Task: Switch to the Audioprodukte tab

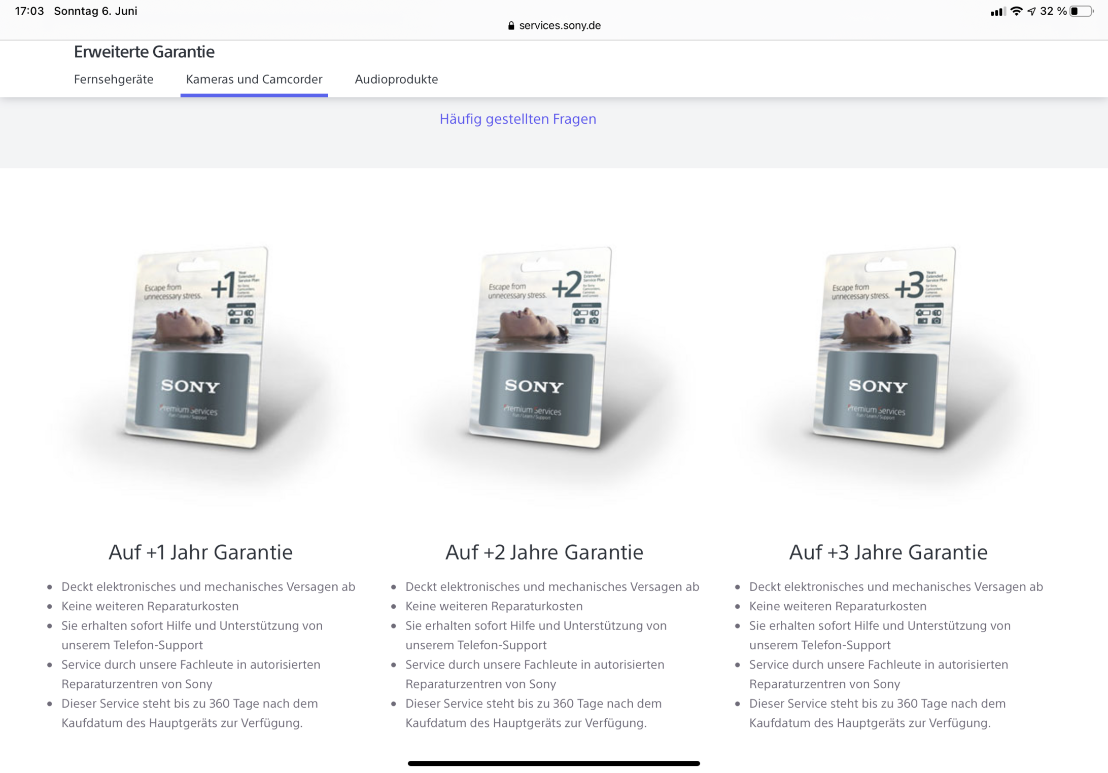Action: point(396,79)
